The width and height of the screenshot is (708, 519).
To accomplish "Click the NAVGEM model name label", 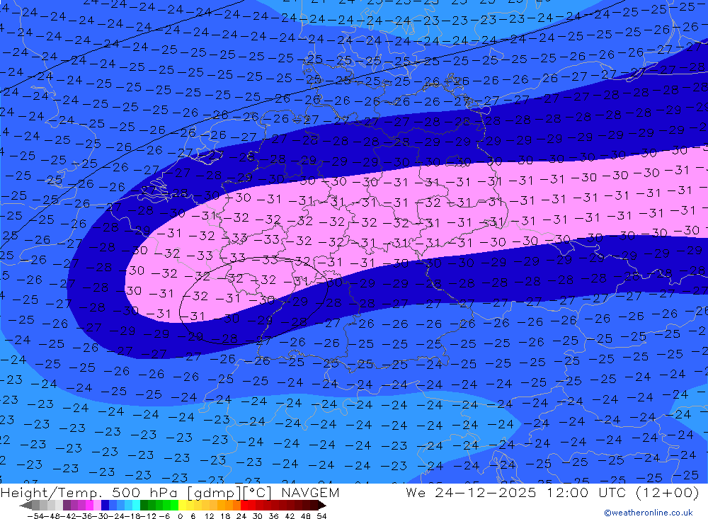I will [x=310, y=492].
